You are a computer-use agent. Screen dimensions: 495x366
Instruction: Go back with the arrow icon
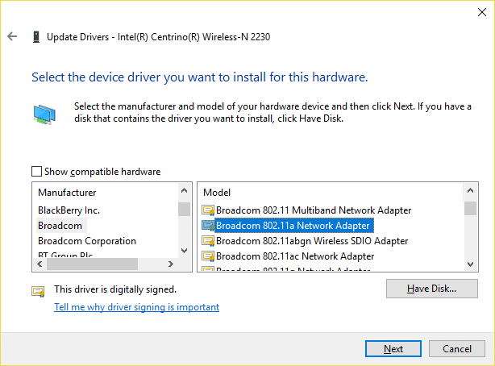tap(12, 36)
